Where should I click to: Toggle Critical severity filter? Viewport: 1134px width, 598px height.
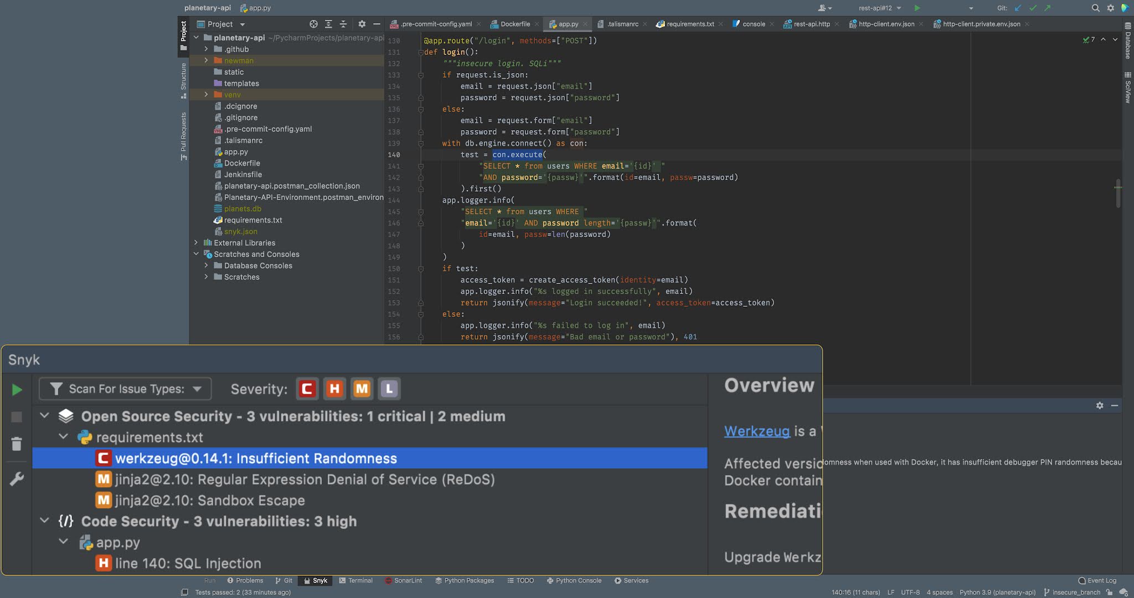tap(307, 389)
